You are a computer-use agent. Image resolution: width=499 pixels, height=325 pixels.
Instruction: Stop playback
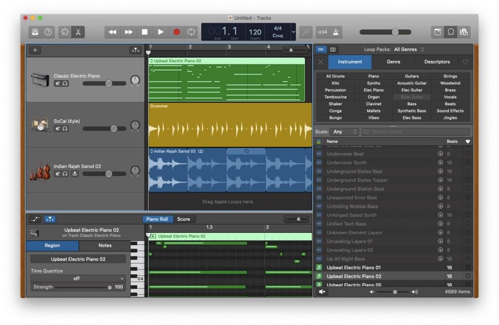pos(144,32)
